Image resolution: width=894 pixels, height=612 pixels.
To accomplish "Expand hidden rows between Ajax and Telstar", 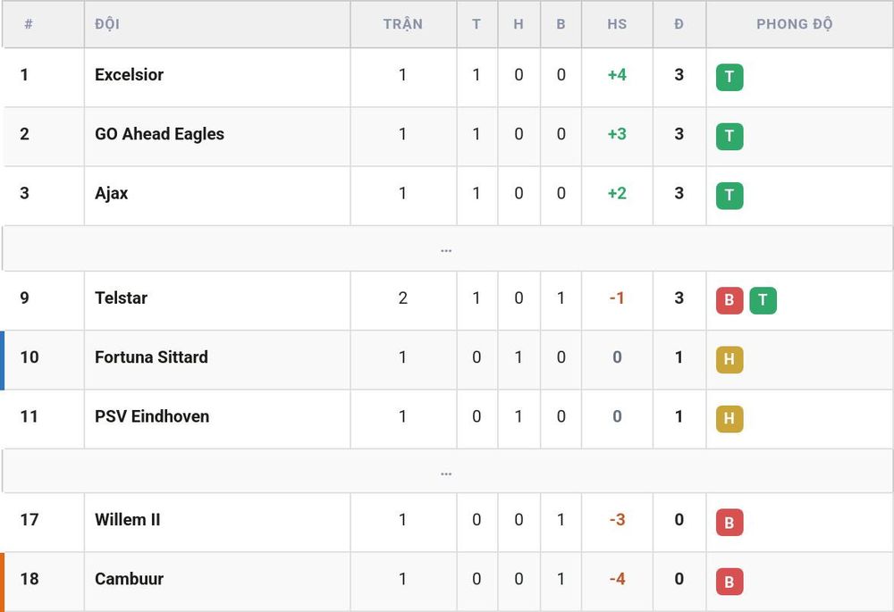I will [446, 248].
